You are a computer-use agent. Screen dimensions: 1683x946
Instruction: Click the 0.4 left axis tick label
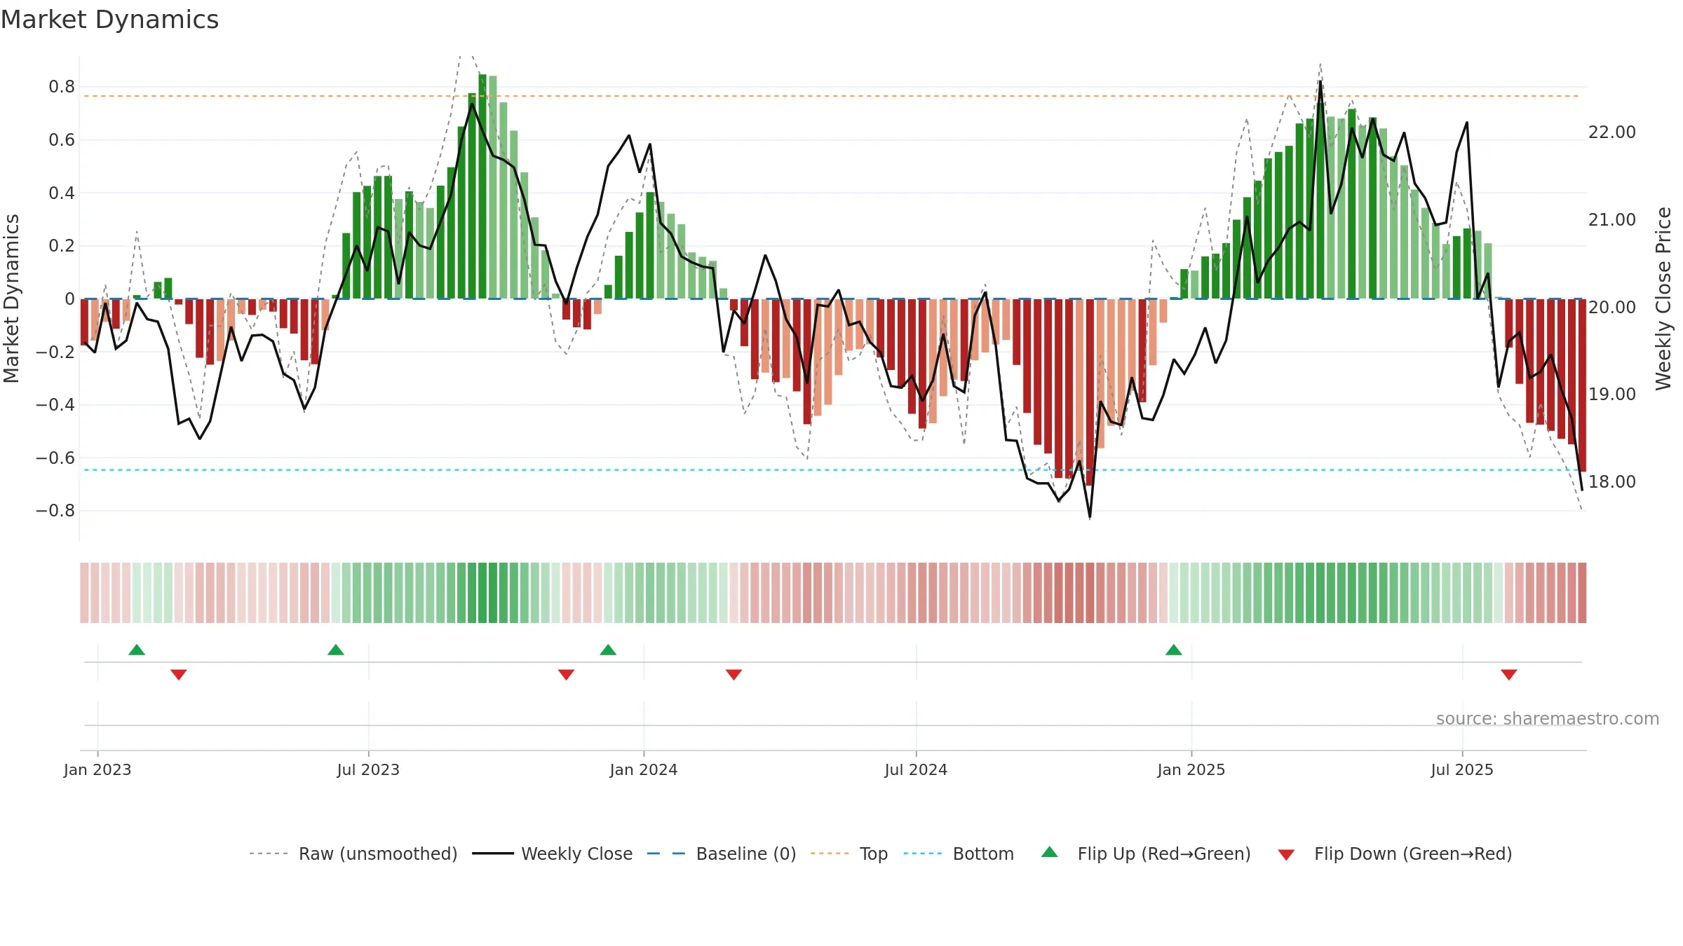tap(62, 193)
